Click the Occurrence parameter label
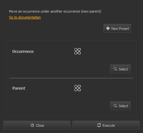The width and height of the screenshot is (143, 133). coord(23,51)
